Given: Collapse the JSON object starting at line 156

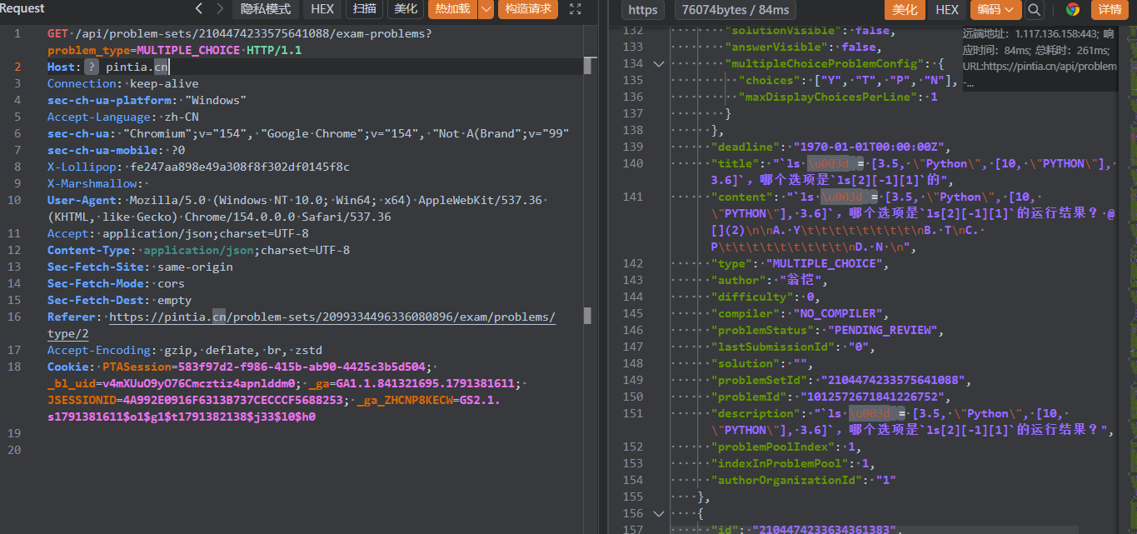Looking at the screenshot, I should point(659,514).
